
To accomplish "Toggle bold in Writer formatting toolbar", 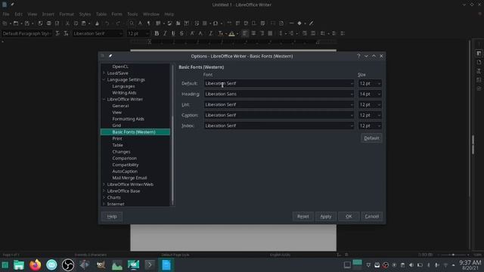I will click(157, 33).
